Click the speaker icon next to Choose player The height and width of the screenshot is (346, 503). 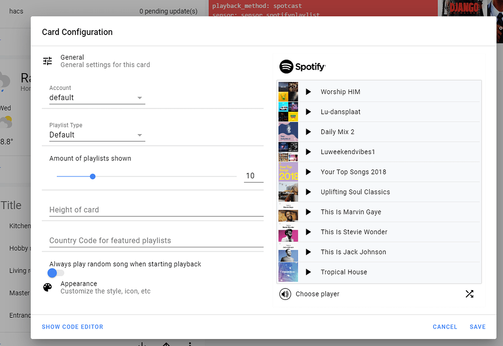[x=285, y=294]
